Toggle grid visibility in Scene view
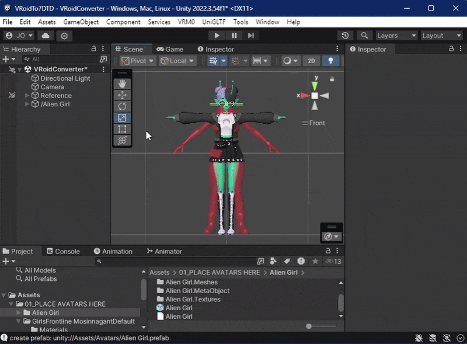467x344 pixels. [213, 61]
